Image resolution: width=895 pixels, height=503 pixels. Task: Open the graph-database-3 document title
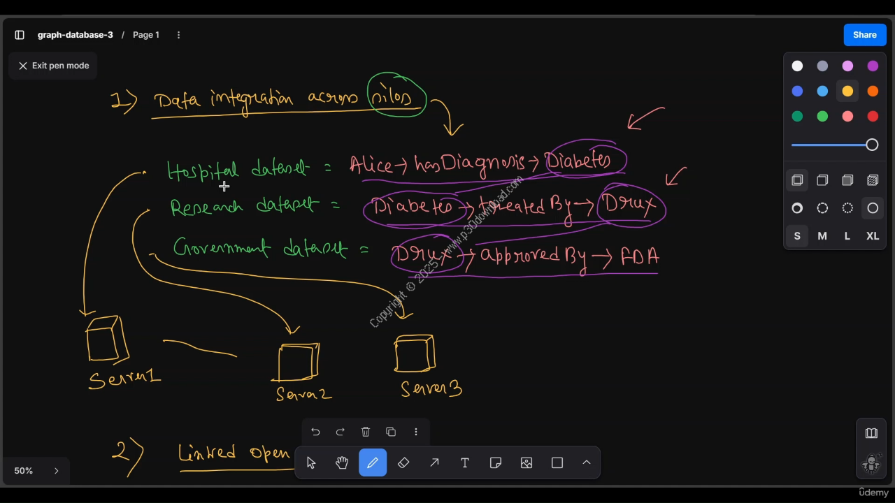(x=75, y=35)
